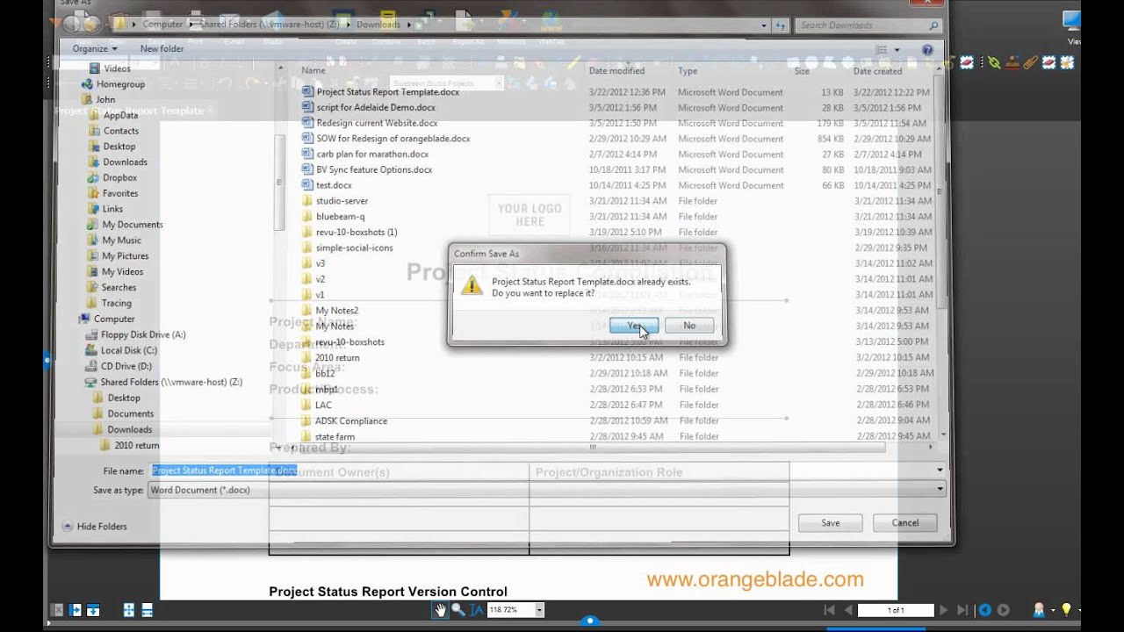Cancel the Save As dialog

[904, 522]
